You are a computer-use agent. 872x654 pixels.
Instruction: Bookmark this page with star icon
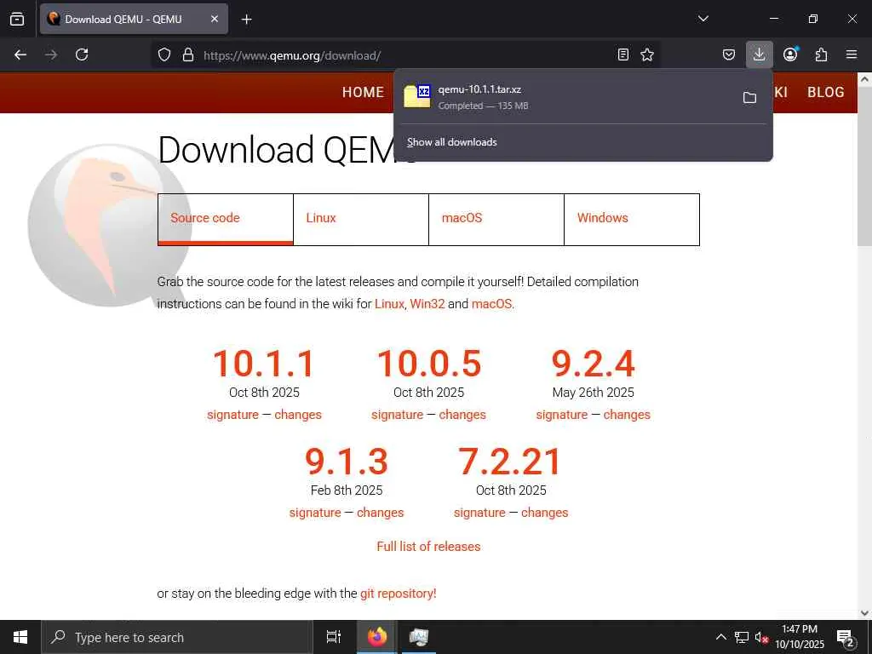pyautogui.click(x=647, y=54)
